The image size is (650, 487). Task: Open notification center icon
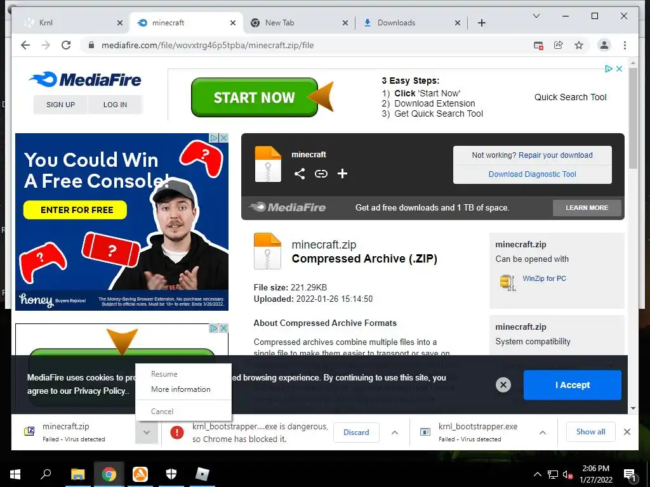(630, 475)
